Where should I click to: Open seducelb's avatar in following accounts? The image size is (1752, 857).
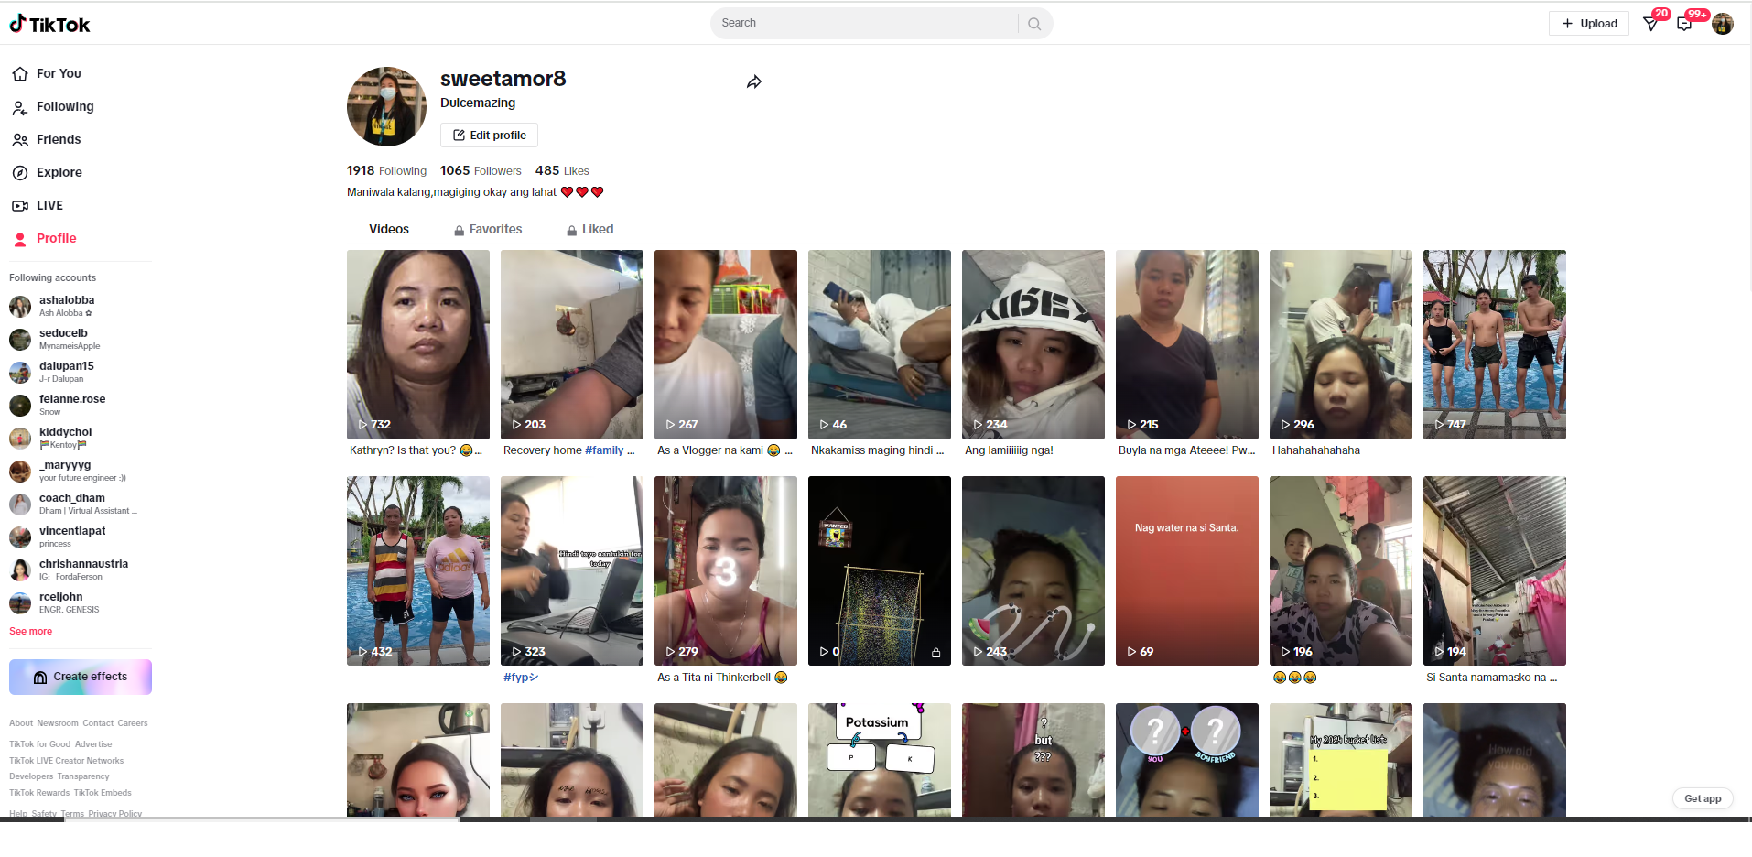pyautogui.click(x=20, y=340)
